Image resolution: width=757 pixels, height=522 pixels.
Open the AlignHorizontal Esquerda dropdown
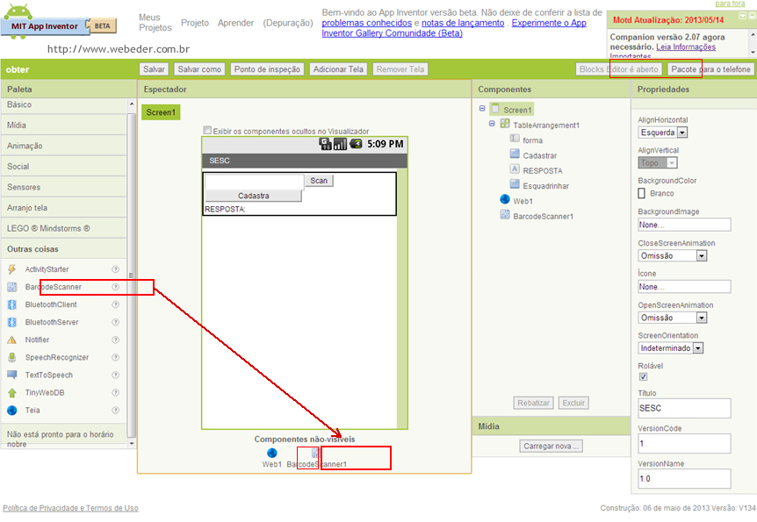point(663,132)
